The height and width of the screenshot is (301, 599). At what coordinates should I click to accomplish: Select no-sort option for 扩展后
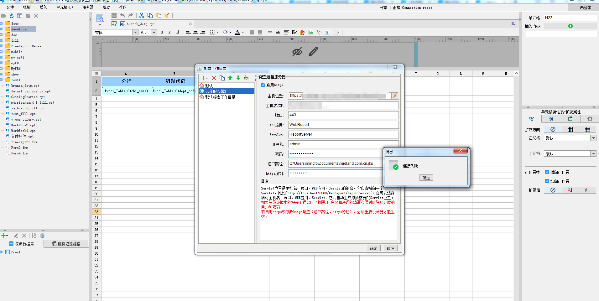(x=553, y=190)
